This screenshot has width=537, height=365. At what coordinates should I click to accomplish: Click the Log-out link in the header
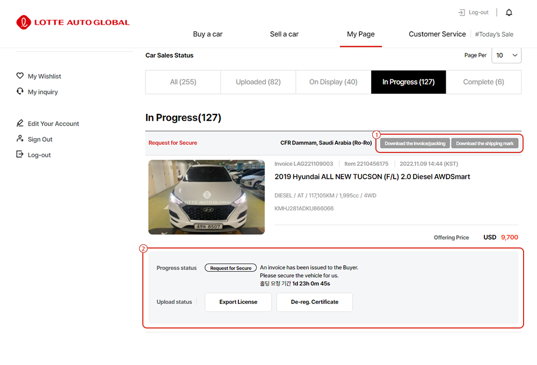point(478,12)
